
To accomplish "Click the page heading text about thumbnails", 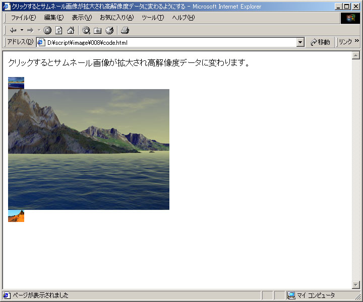I will point(129,62).
